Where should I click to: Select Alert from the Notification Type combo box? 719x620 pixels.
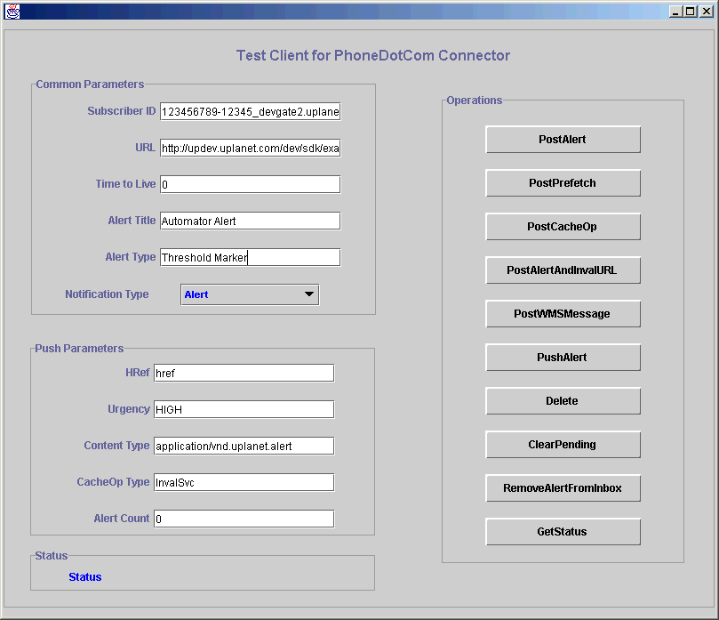coord(249,294)
